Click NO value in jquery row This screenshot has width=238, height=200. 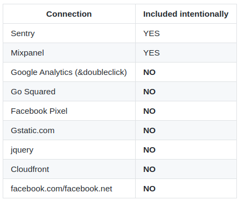coord(149,150)
